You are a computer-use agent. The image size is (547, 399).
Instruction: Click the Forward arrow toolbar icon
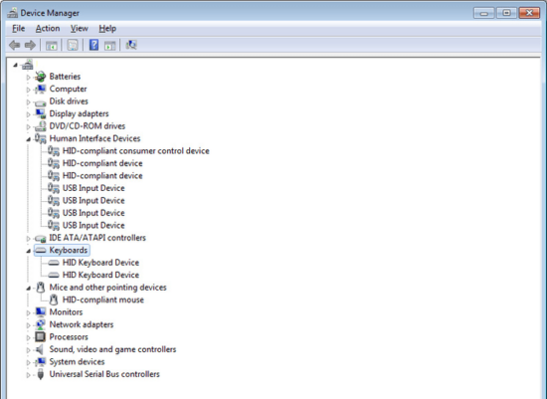[x=30, y=45]
